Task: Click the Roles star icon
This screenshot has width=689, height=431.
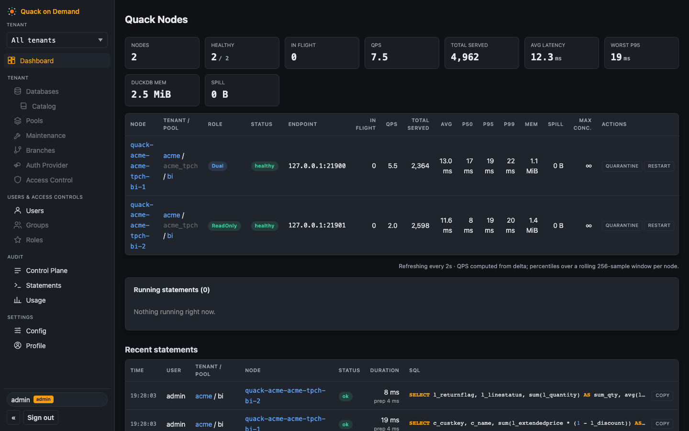Action: point(18,240)
